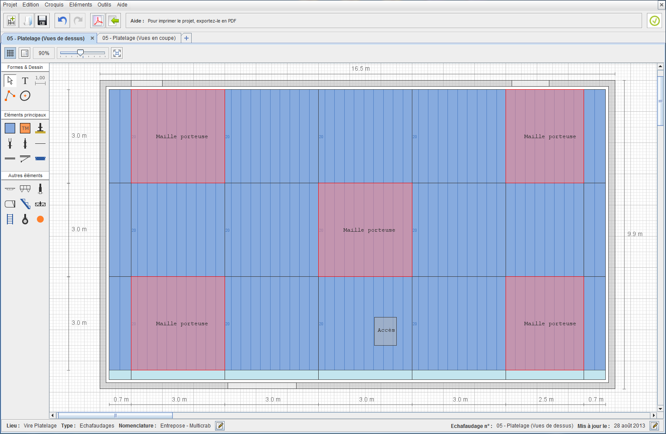Viewport: 666px width, 434px height.
Task: Save the project with the floppy disk icon
Action: point(42,21)
